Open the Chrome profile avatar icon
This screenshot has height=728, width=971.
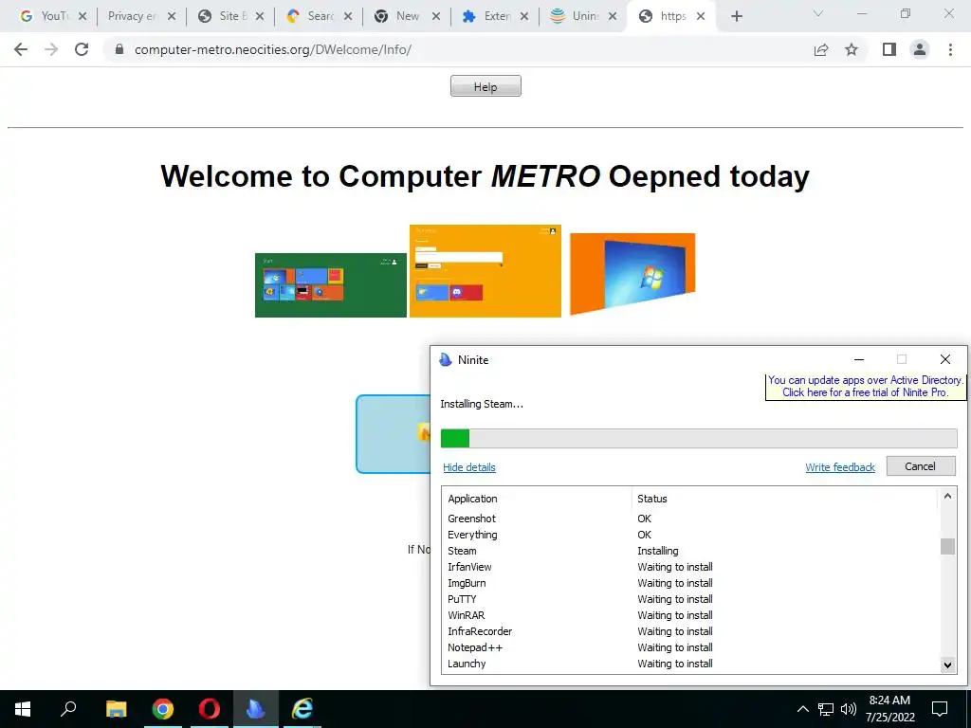920,49
